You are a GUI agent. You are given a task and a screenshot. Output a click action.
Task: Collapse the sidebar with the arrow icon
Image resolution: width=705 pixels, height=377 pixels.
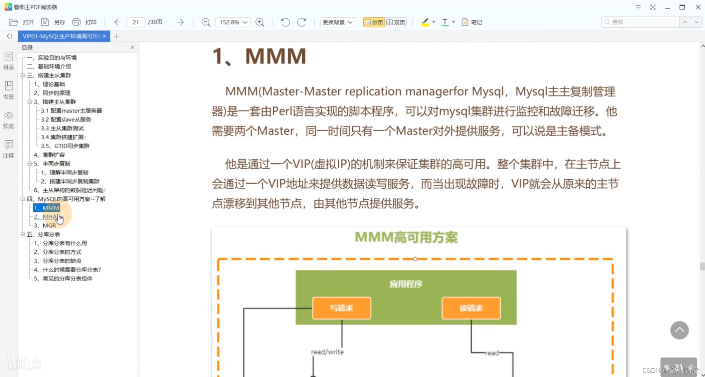pos(9,36)
